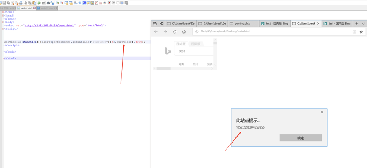Close the main.html tab with red X

34,8
